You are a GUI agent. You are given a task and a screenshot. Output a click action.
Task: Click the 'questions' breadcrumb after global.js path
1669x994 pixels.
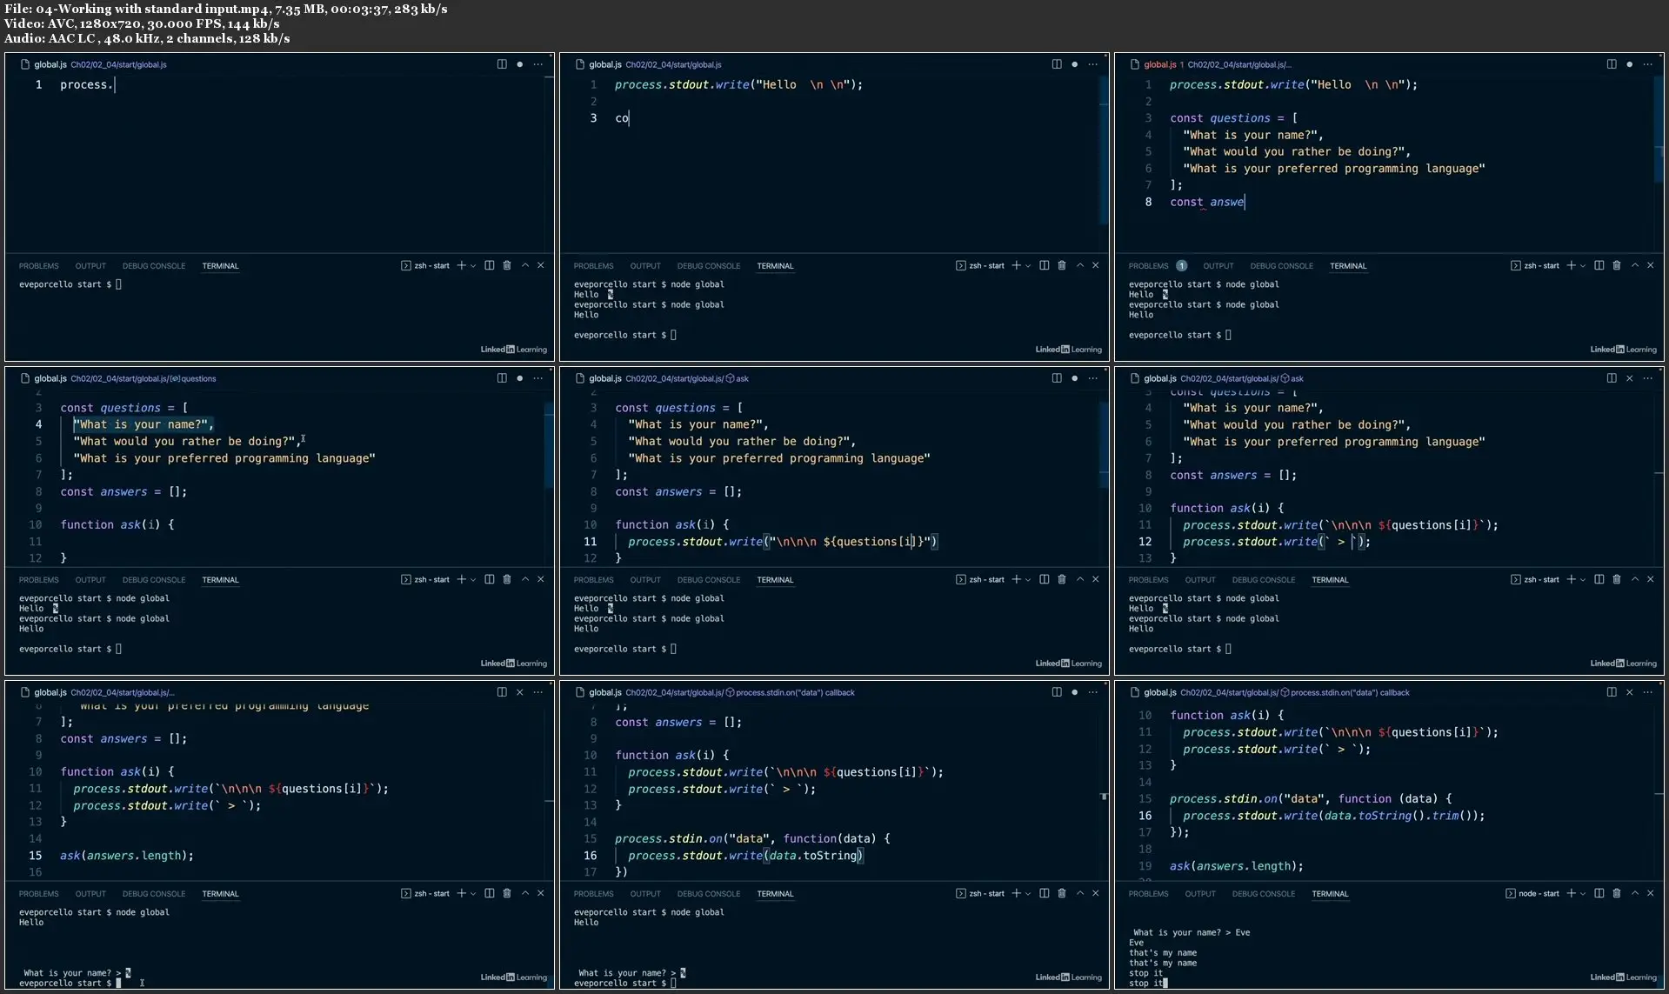pyautogui.click(x=197, y=378)
